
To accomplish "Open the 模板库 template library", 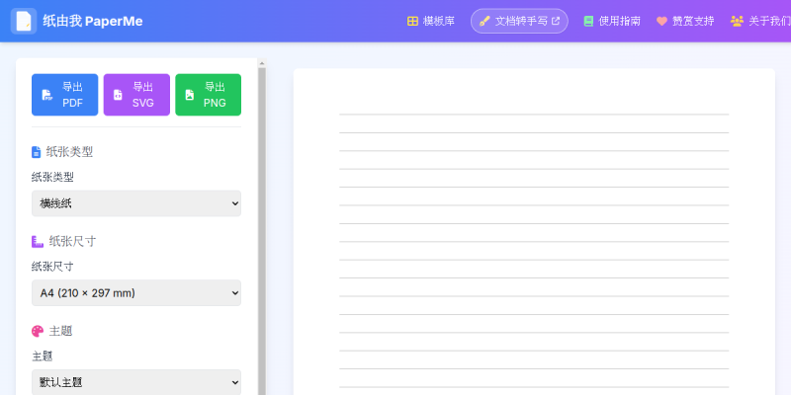I will 431,21.
